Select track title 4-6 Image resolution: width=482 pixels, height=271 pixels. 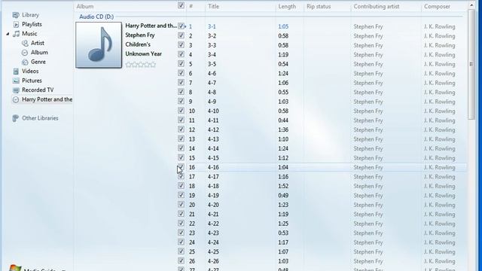pos(212,74)
